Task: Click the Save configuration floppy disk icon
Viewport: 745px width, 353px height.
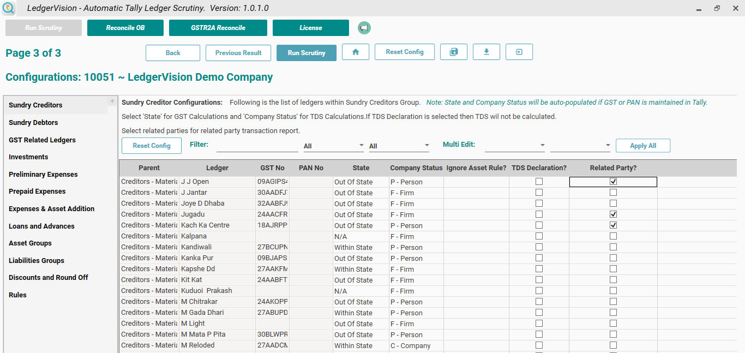Action: [453, 52]
